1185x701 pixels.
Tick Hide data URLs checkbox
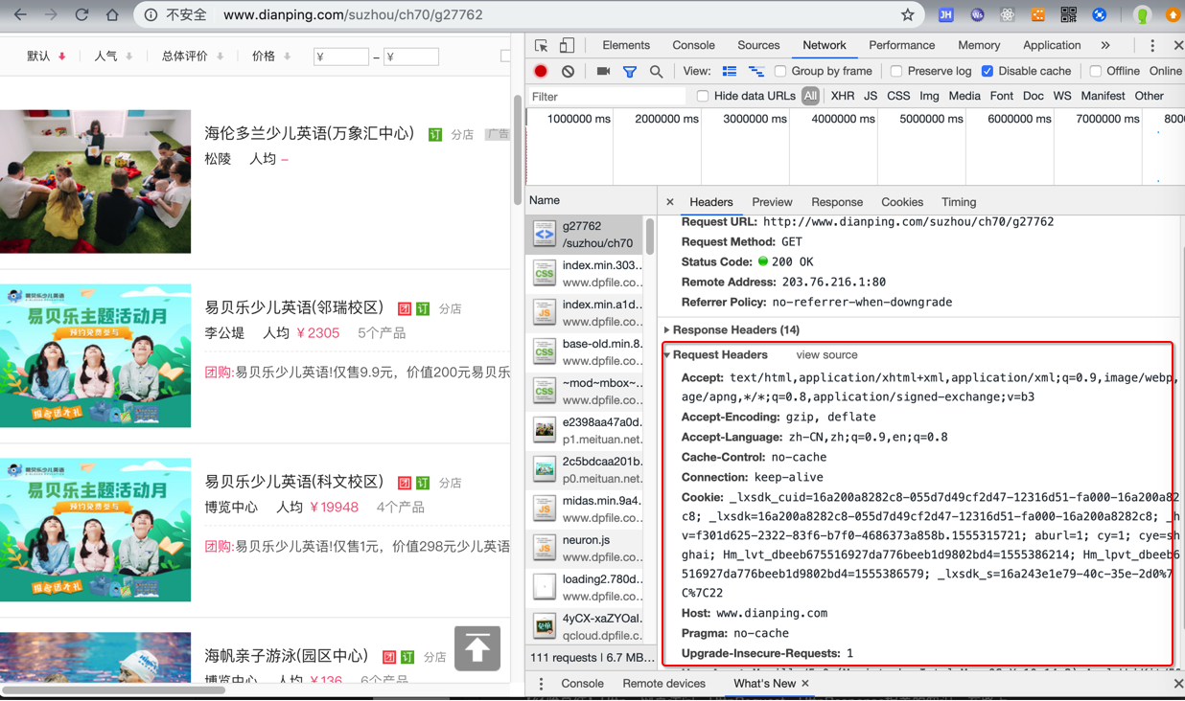[703, 97]
